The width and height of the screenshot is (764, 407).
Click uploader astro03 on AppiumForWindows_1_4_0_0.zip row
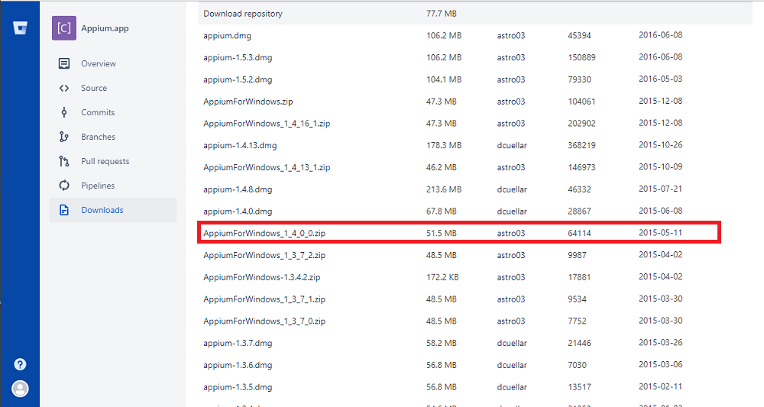coord(510,233)
